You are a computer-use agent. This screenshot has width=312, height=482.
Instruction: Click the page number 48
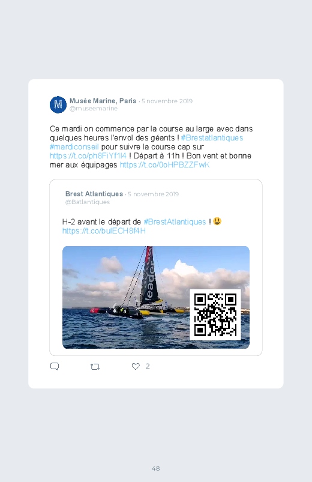[156, 468]
